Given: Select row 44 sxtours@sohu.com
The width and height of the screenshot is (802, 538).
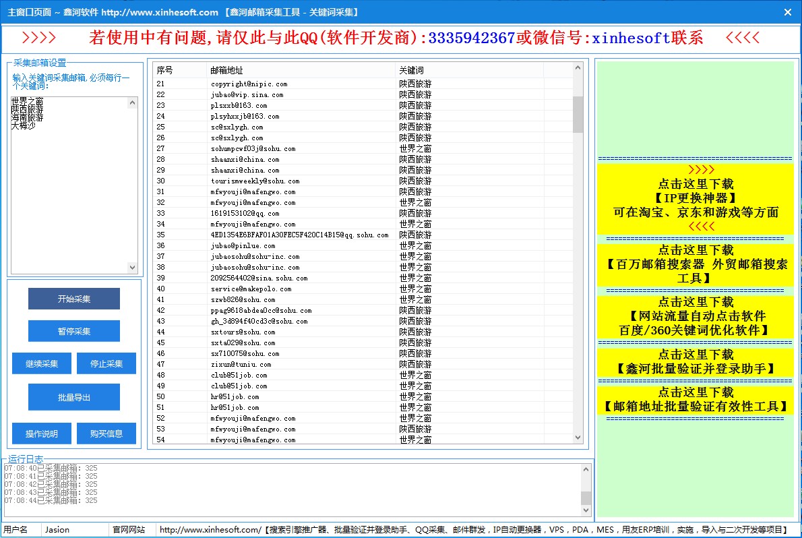Looking at the screenshot, I should (x=363, y=332).
